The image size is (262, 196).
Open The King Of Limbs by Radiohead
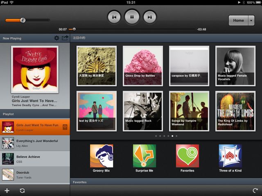pyautogui.click(x=235, y=111)
